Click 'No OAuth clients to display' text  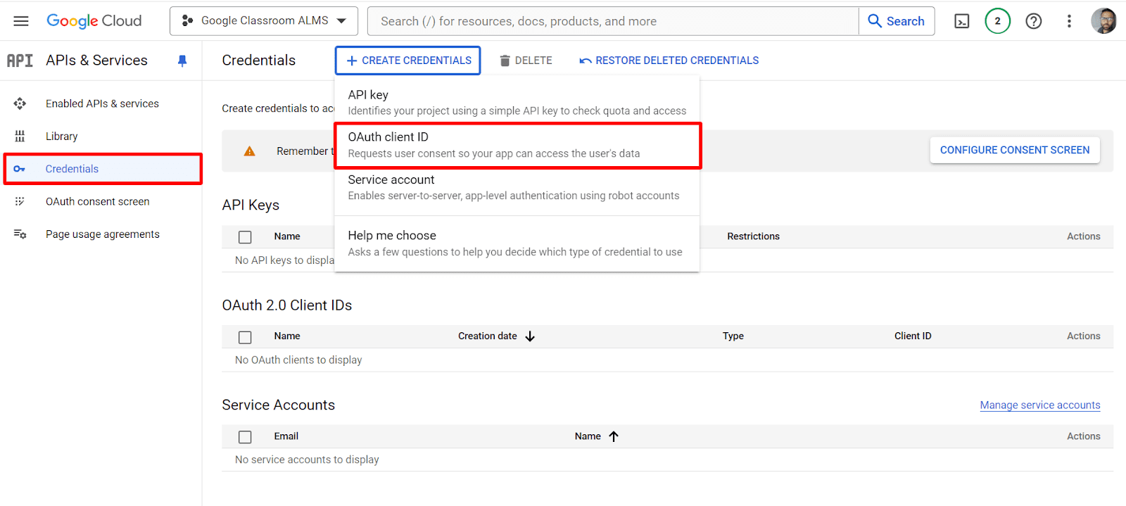pos(298,360)
